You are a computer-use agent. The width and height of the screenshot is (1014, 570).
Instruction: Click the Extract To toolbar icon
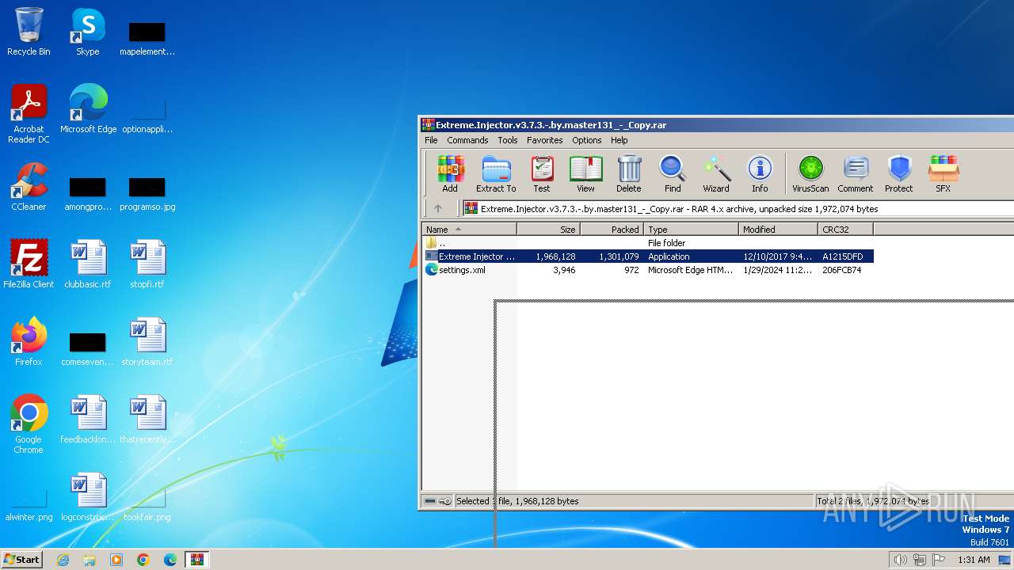click(496, 174)
